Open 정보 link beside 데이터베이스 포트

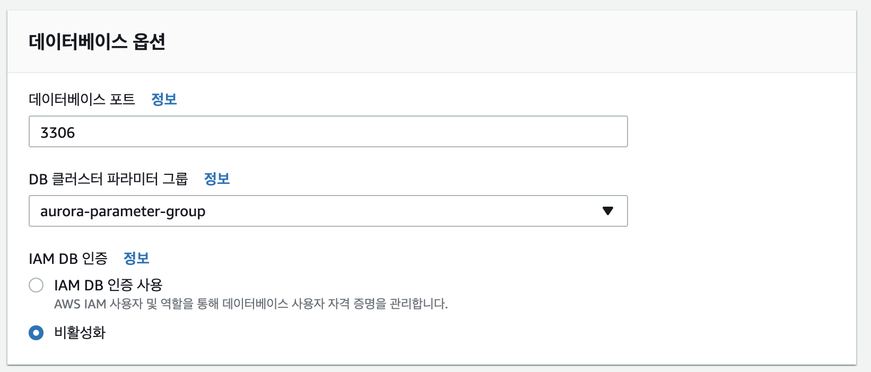pos(164,99)
